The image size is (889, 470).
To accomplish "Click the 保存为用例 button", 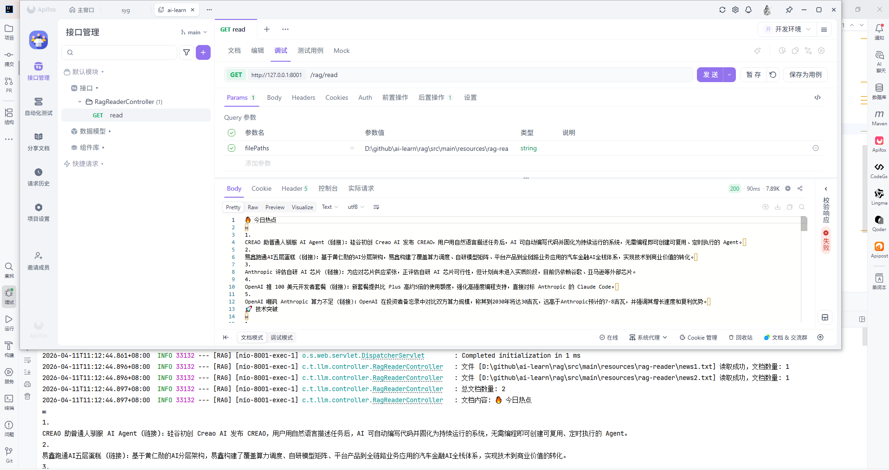I will coord(805,75).
